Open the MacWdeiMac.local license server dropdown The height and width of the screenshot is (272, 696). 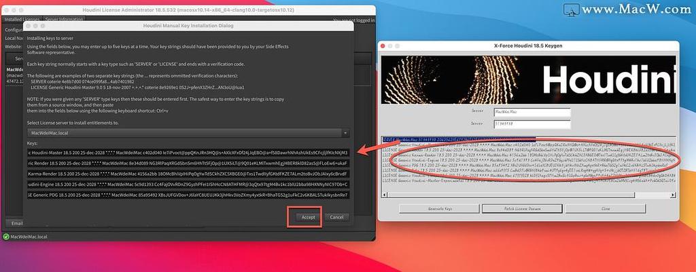point(188,133)
